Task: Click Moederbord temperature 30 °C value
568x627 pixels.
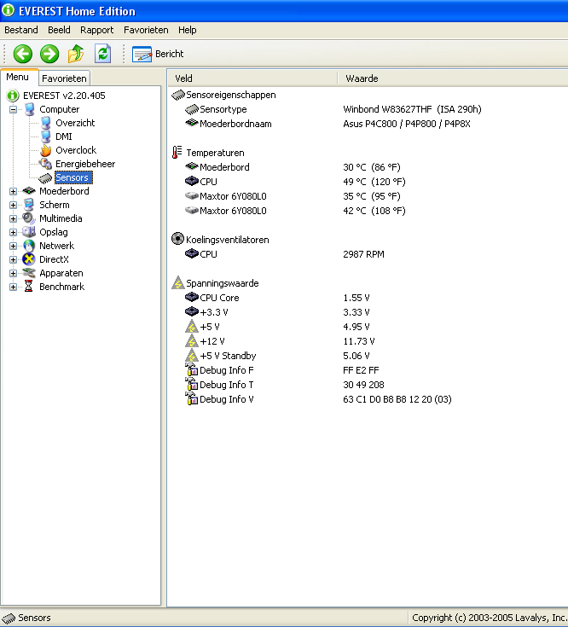Action: click(371, 167)
